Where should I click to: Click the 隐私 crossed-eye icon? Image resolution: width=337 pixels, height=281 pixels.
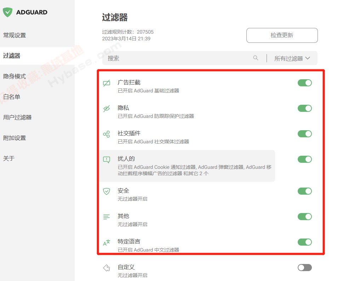[x=107, y=109]
